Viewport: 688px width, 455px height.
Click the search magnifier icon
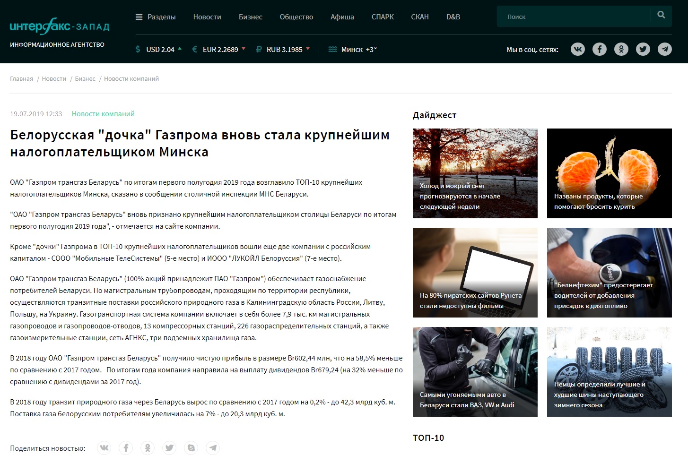661,15
